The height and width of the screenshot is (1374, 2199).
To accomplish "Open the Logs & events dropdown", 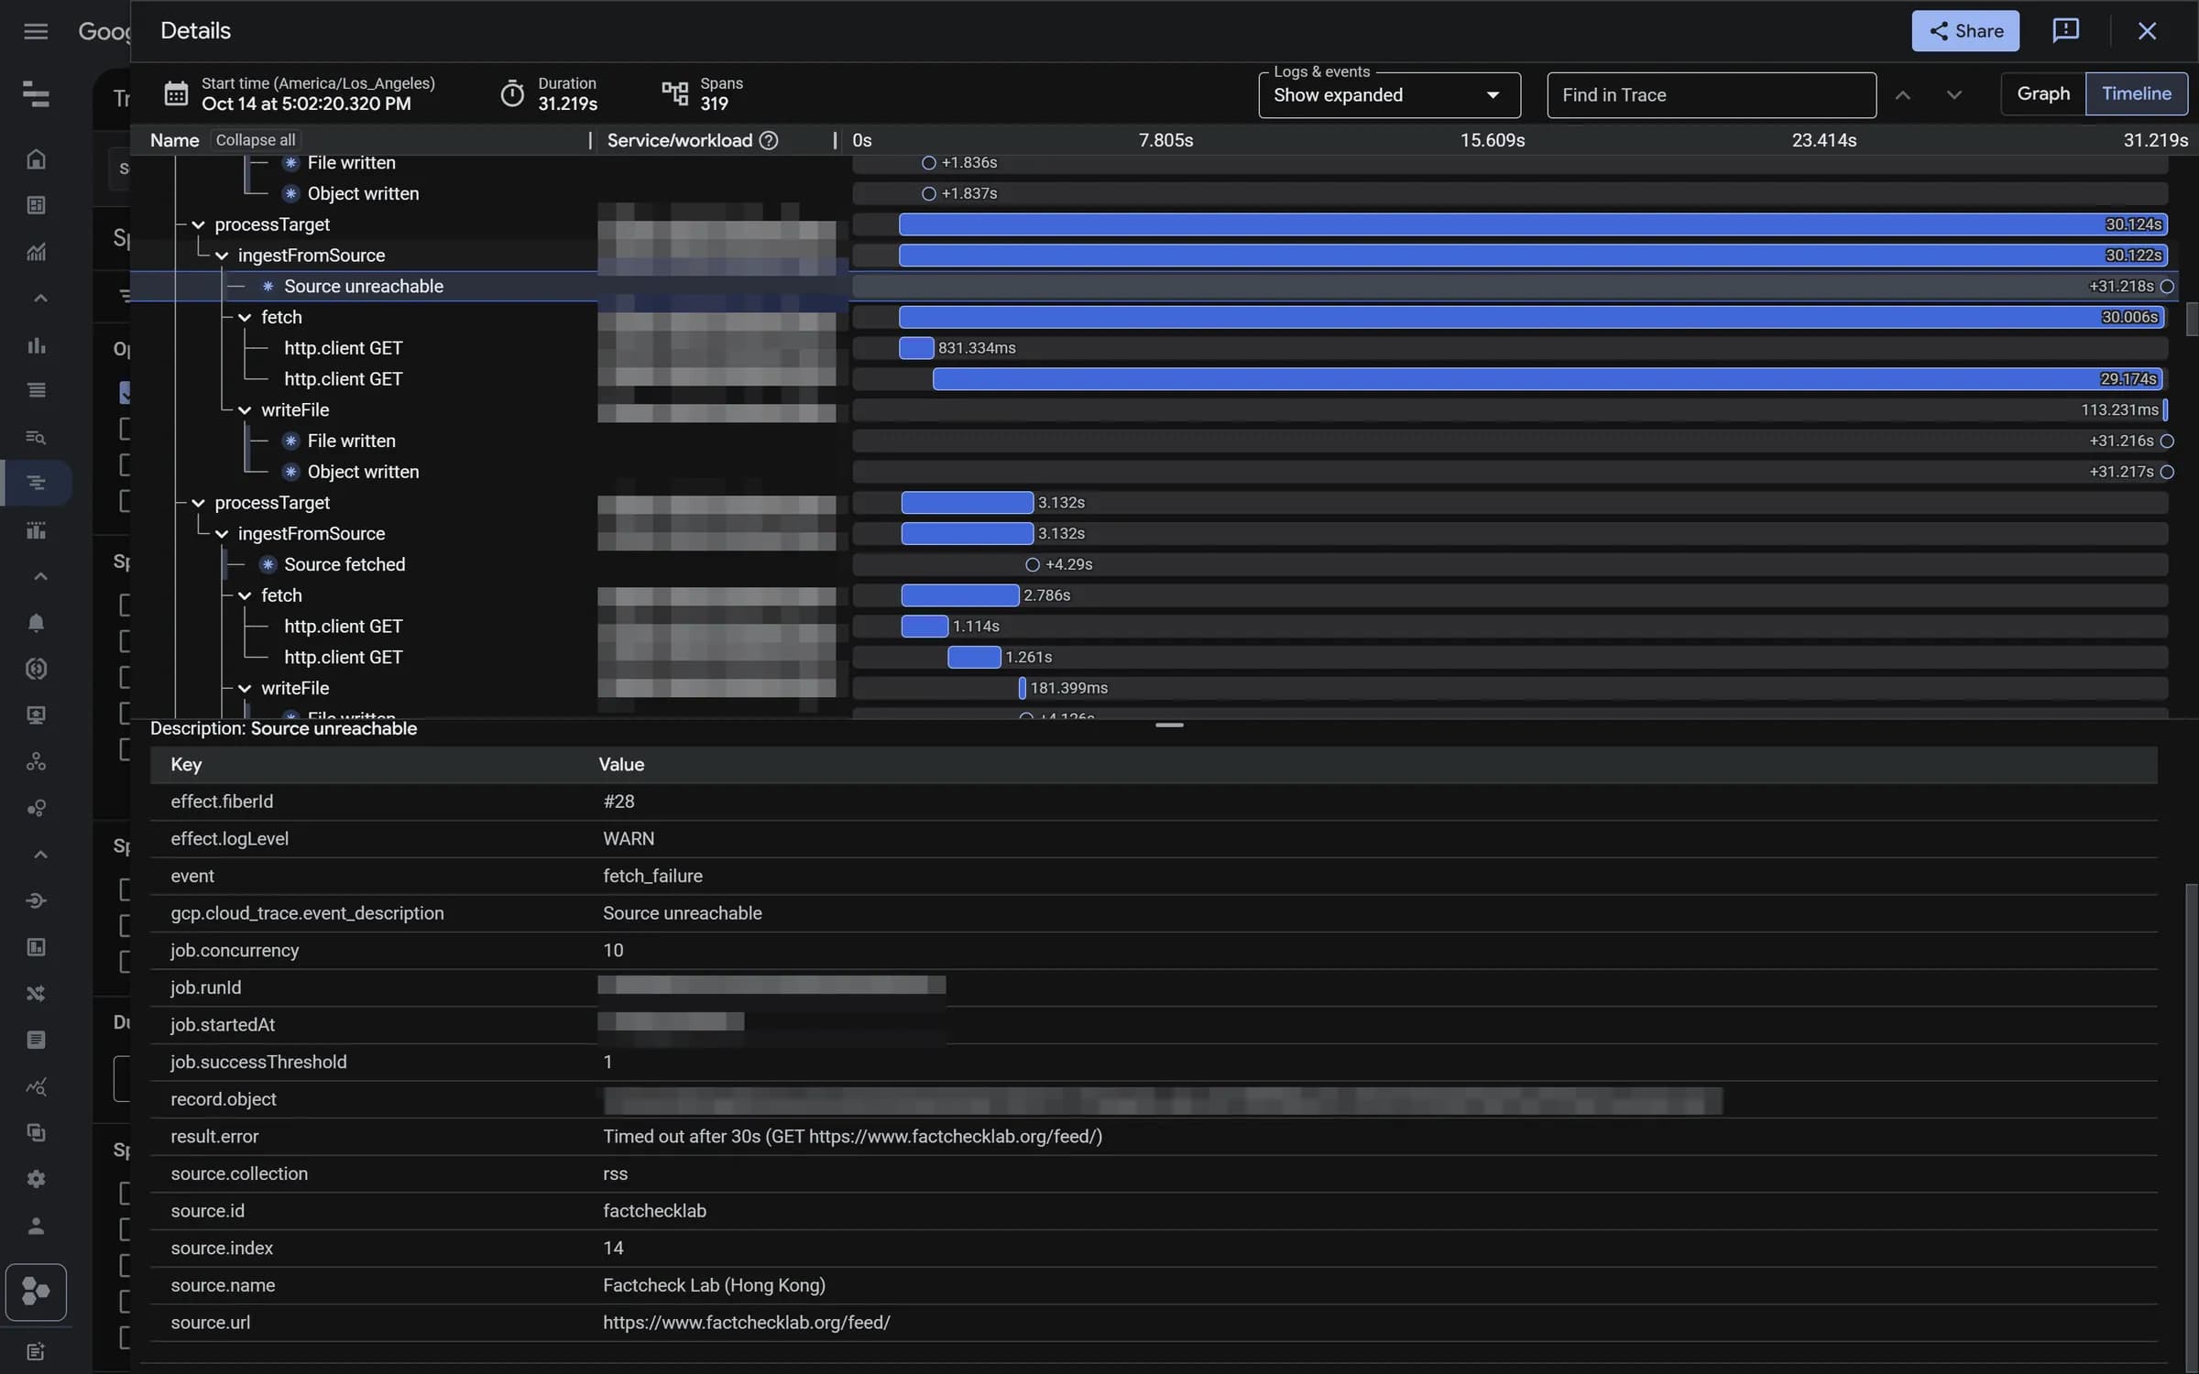I will click(1389, 95).
